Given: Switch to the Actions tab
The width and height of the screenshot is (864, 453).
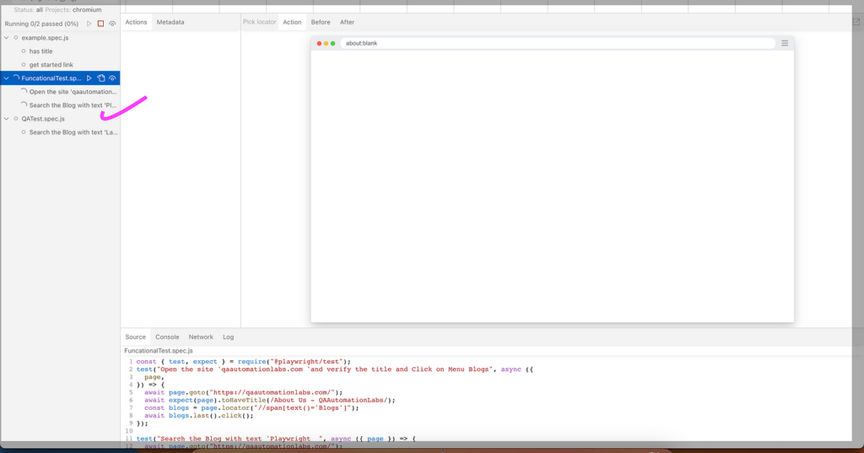Looking at the screenshot, I should point(136,22).
